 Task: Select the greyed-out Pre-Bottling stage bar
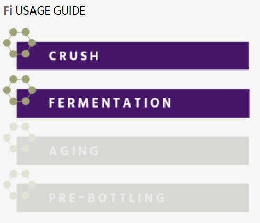(133, 197)
